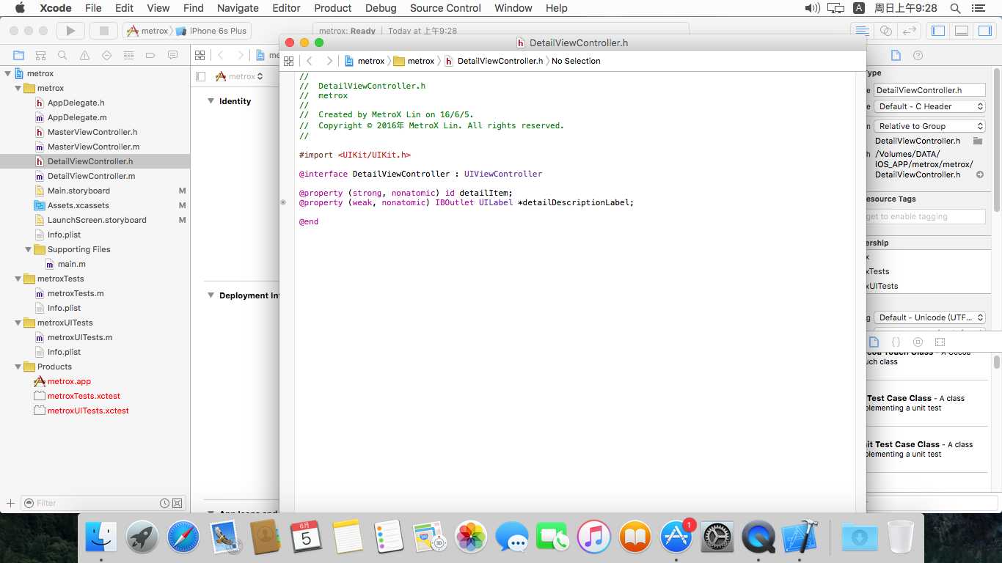
Task: Open the Issue navigator warning icon
Action: coord(84,55)
